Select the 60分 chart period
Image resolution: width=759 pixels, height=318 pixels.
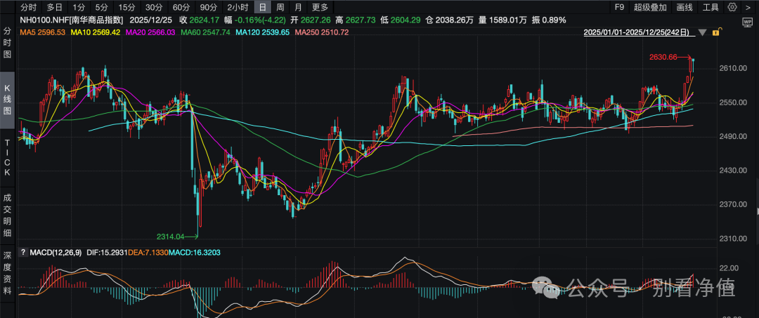click(181, 7)
